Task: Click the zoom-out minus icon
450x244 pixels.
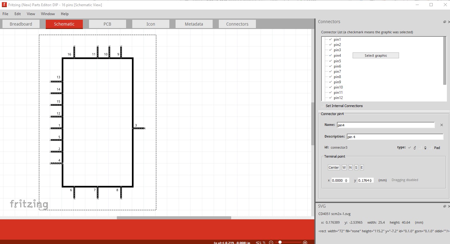Action: pyautogui.click(x=271, y=242)
